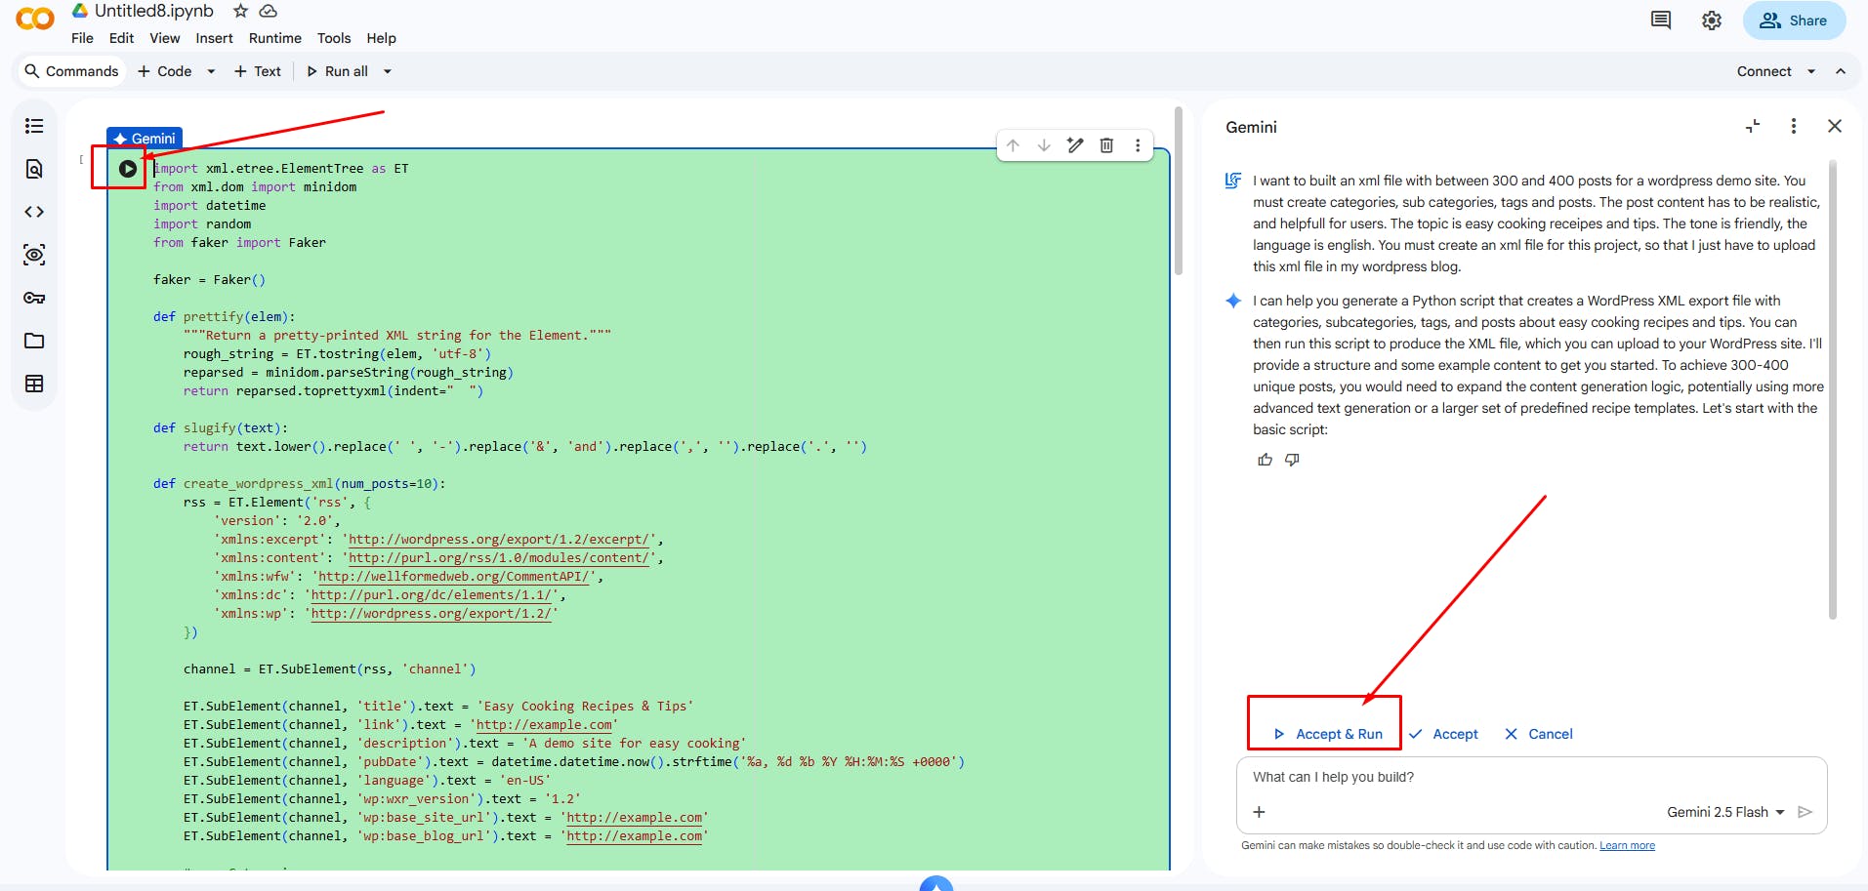Click the Accept & Run button
This screenshot has width=1868, height=891.
click(1328, 734)
